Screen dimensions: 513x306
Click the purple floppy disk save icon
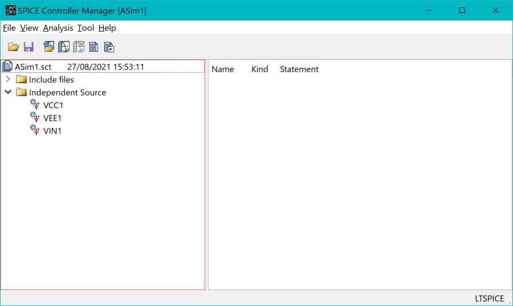(29, 47)
